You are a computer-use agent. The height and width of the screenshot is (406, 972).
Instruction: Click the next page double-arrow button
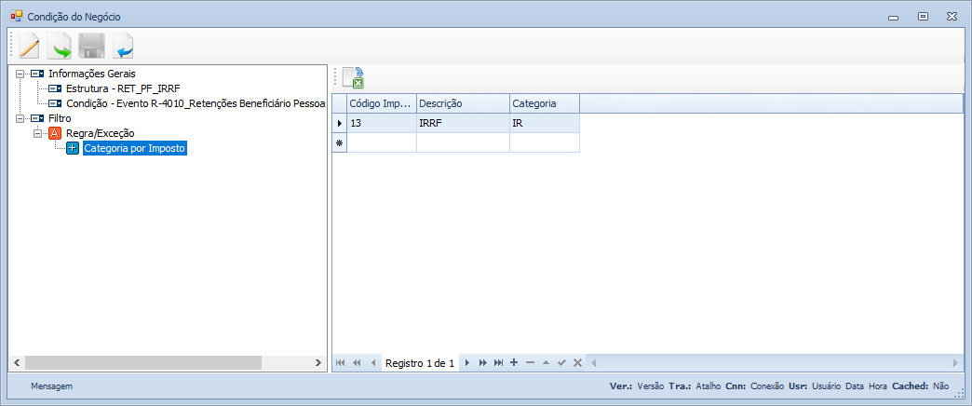coord(482,362)
